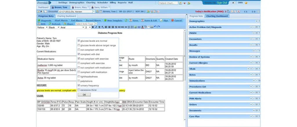Screen dimensions: 297x127
Task: Open left Charting Dashboard tab
Action: tap(66, 16)
